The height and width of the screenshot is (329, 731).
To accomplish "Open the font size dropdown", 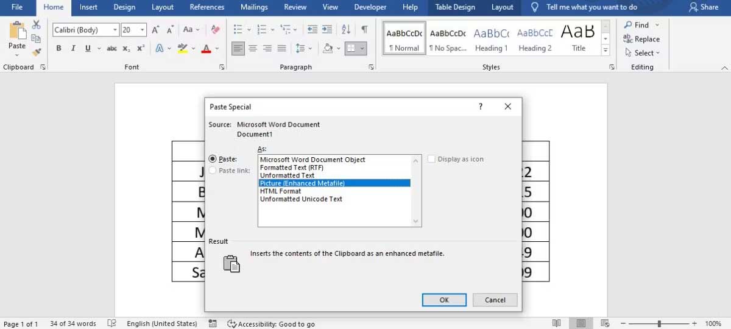I will tap(143, 30).
